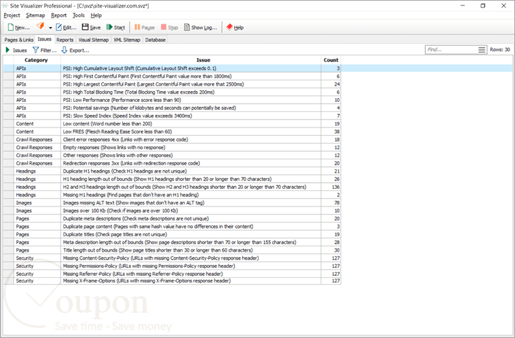The image size is (515, 338).
Task: Select the Images over 100 Kb row
Action: (172, 210)
